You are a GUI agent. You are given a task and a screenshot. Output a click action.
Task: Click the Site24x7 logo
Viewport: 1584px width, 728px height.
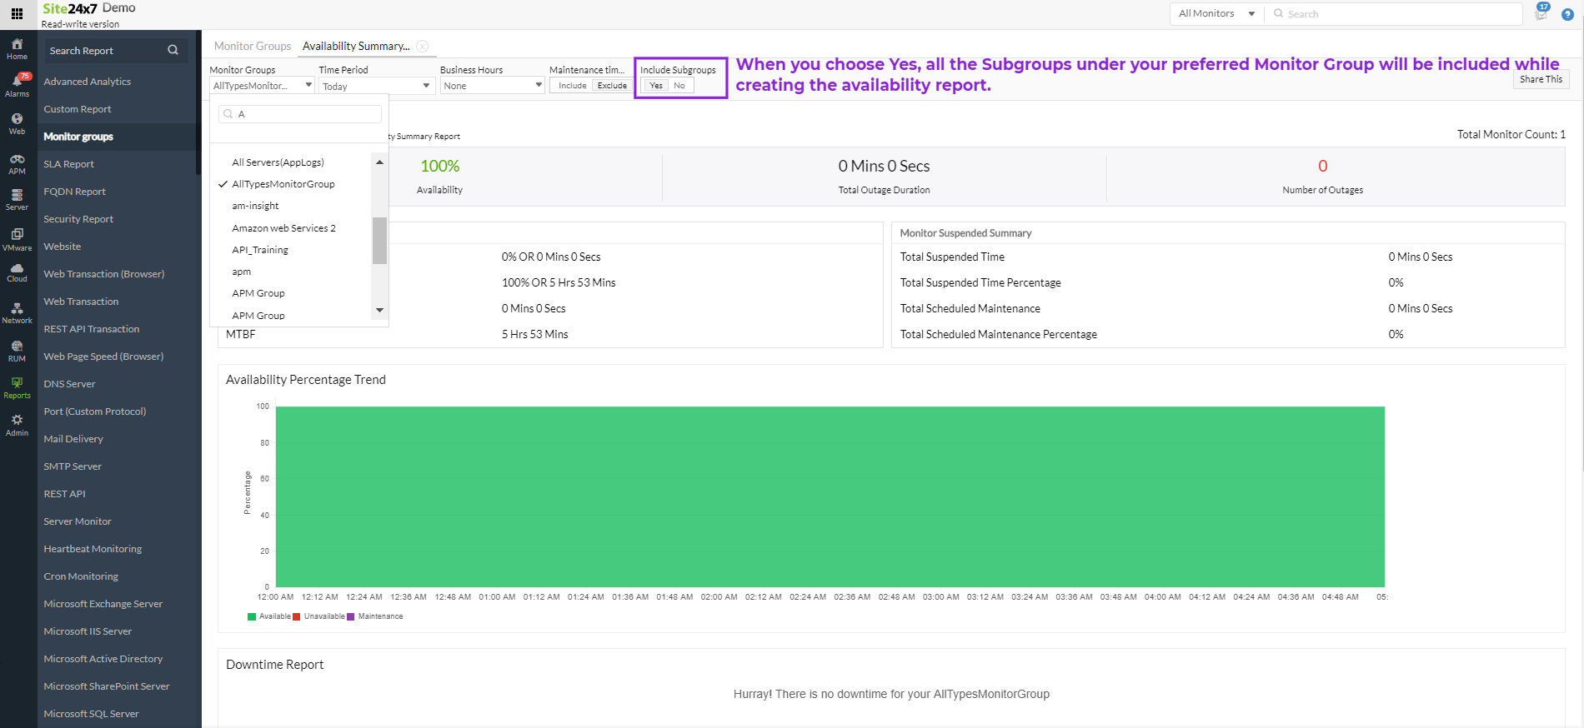pos(70,8)
